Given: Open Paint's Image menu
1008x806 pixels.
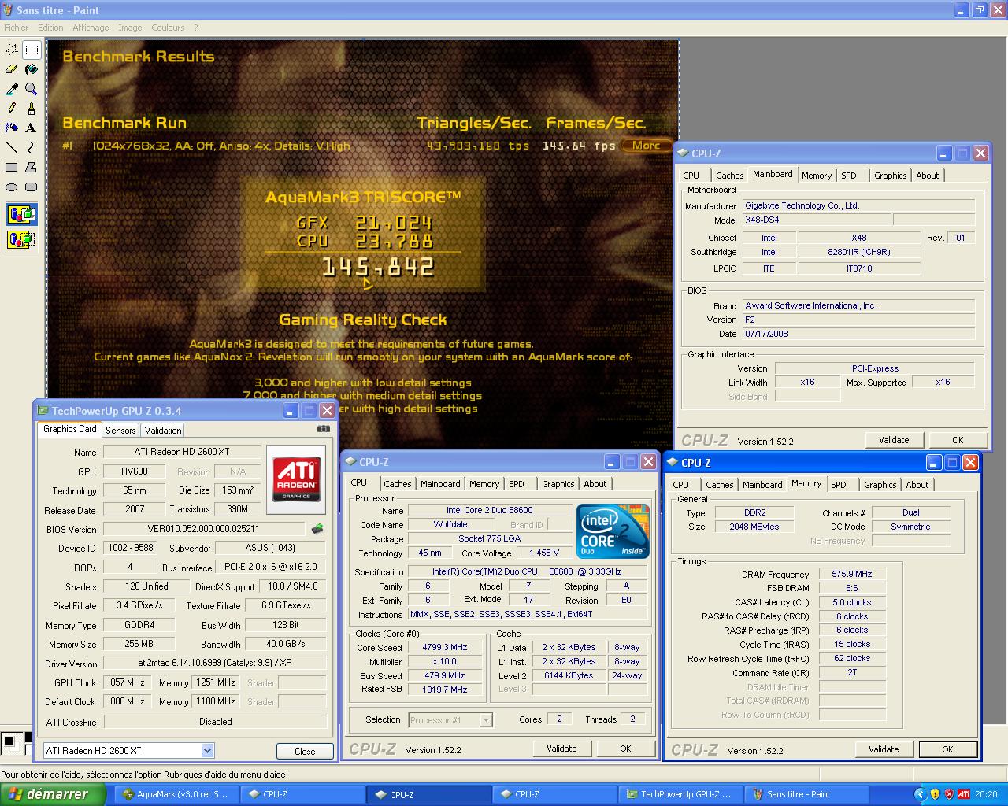Looking at the screenshot, I should coord(130,28).
